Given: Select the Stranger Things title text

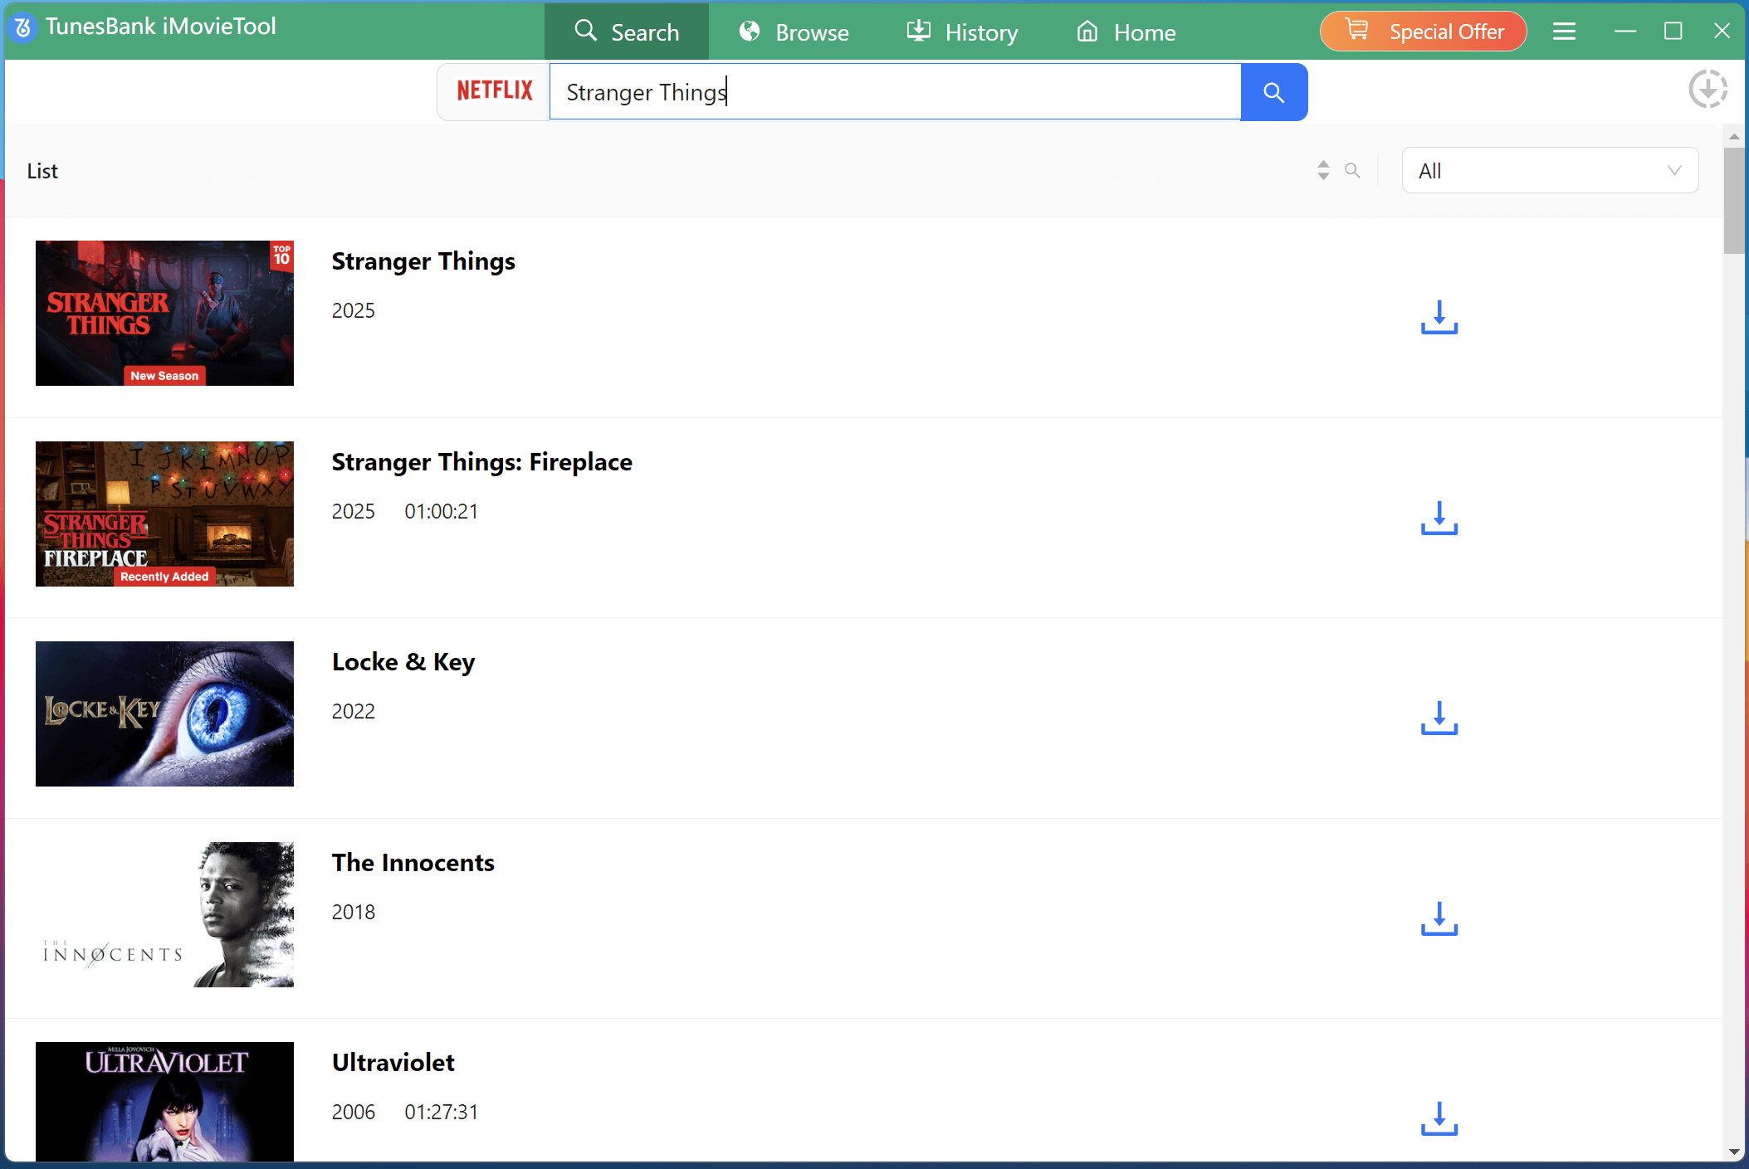Looking at the screenshot, I should [x=423, y=261].
